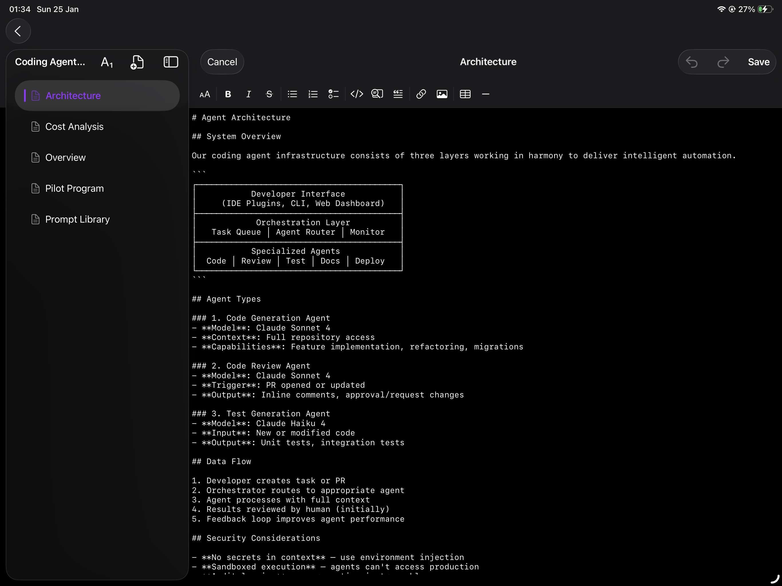782x586 pixels.
Task: Insert a checklist item
Action: 333,94
